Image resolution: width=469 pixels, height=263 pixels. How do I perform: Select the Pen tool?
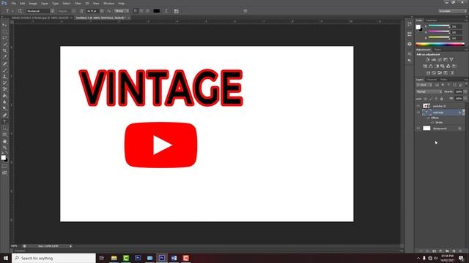coord(4,115)
